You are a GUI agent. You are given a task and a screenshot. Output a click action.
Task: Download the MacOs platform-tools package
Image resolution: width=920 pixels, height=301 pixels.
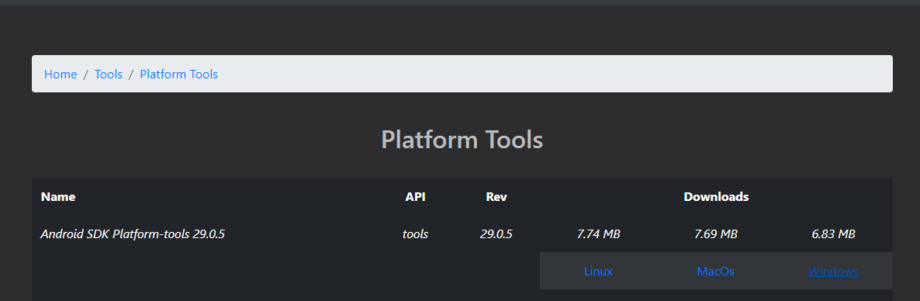(x=716, y=271)
